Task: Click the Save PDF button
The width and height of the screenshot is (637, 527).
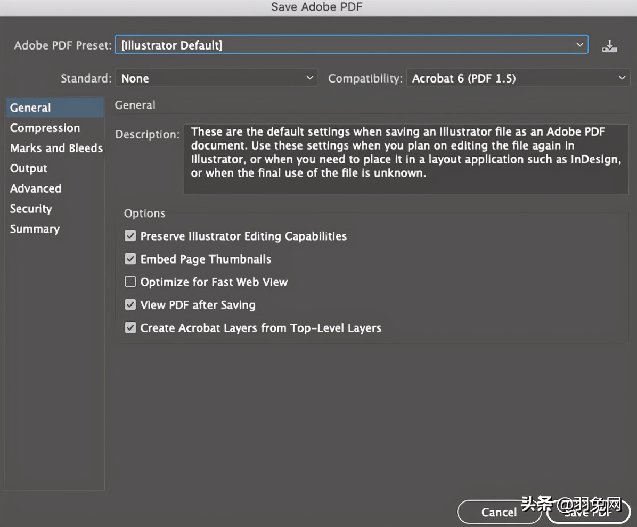Action: (588, 512)
